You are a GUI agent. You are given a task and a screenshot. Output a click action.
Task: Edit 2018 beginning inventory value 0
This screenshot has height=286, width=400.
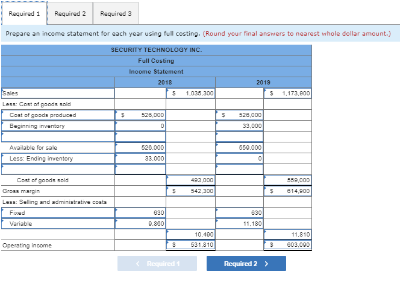click(x=140, y=126)
